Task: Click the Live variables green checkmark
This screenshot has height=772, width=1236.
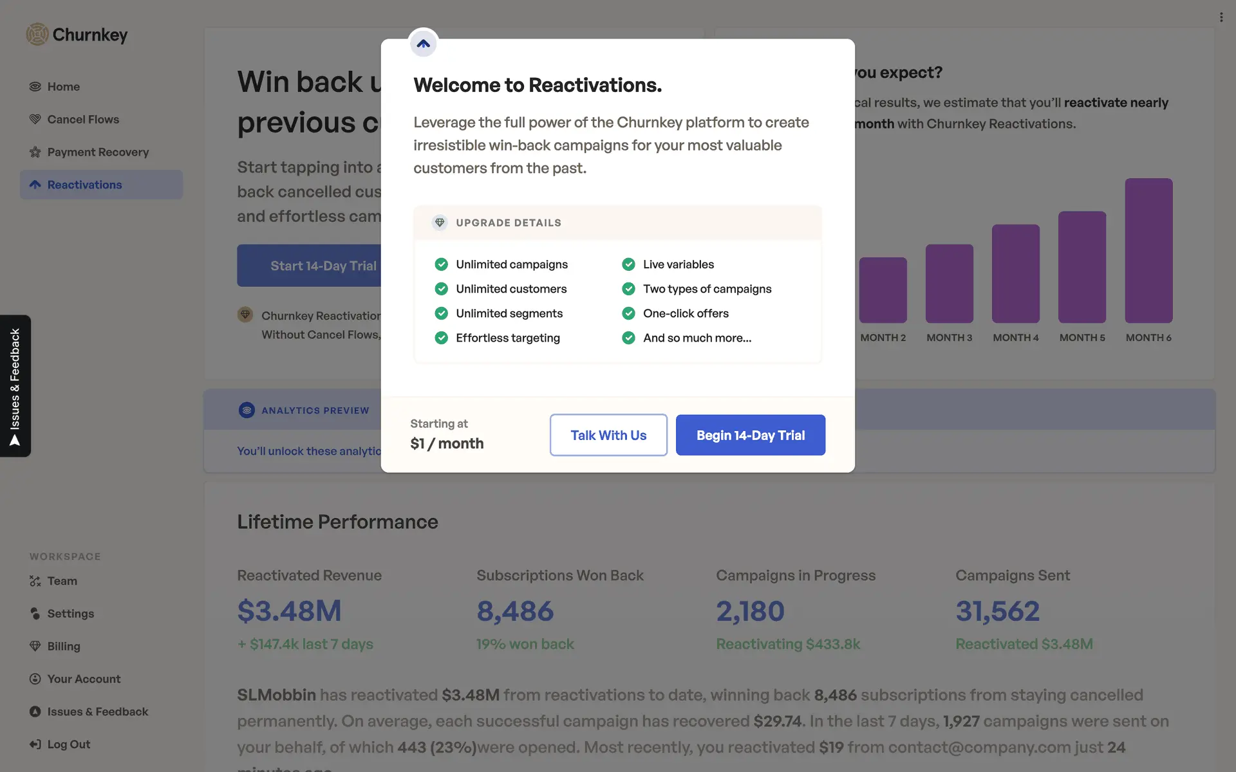Action: [x=628, y=264]
